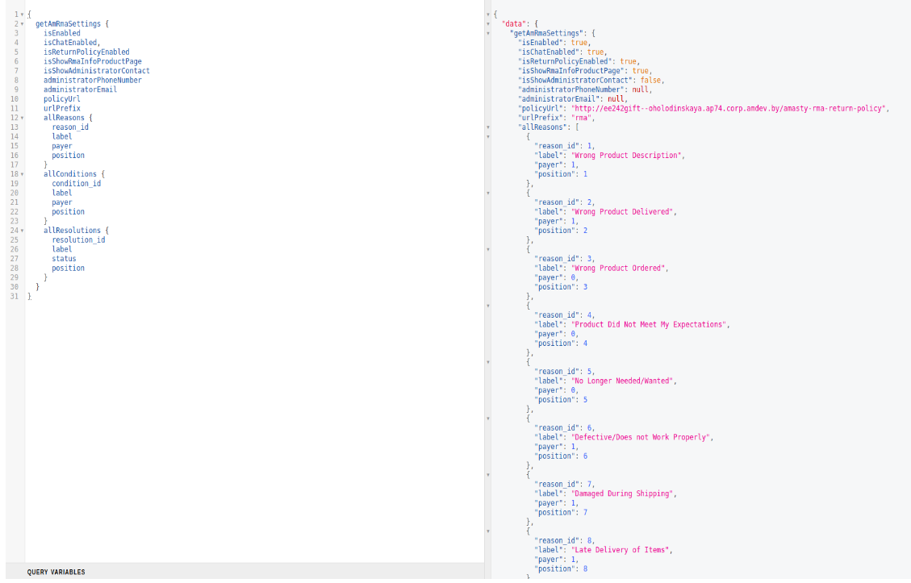Click "Late Delivery of Items" label value
The width and height of the screenshot is (911, 583).
(x=622, y=550)
